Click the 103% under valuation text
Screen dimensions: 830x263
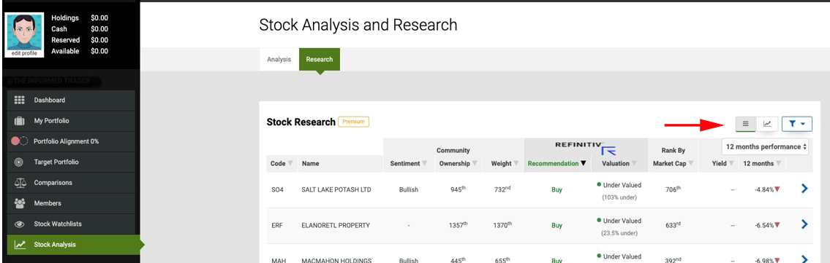[619, 197]
